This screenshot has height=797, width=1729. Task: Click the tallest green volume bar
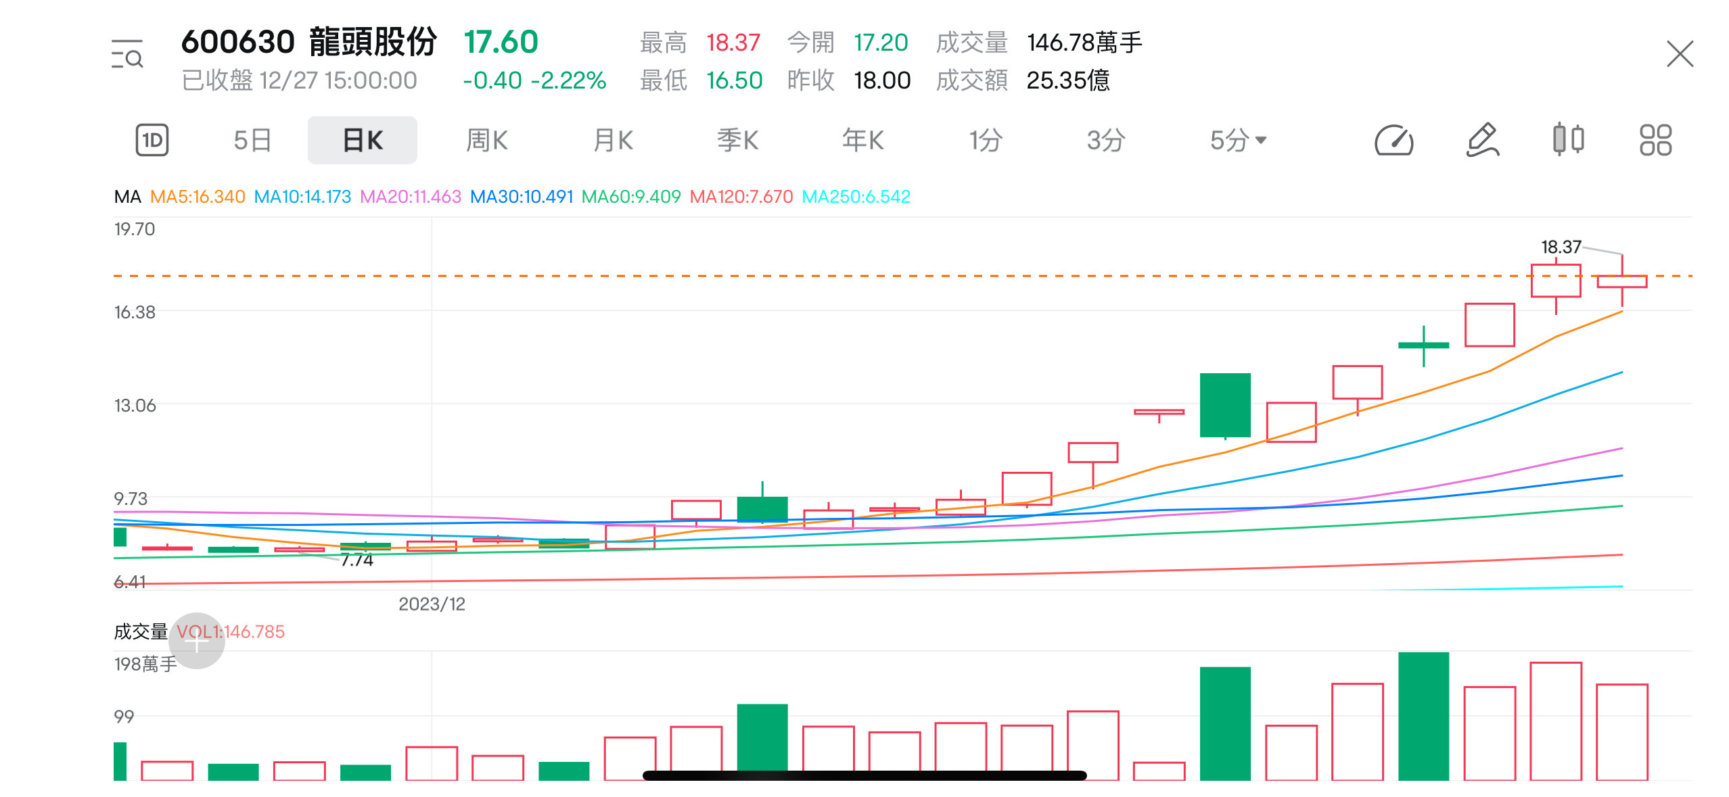tap(1423, 715)
